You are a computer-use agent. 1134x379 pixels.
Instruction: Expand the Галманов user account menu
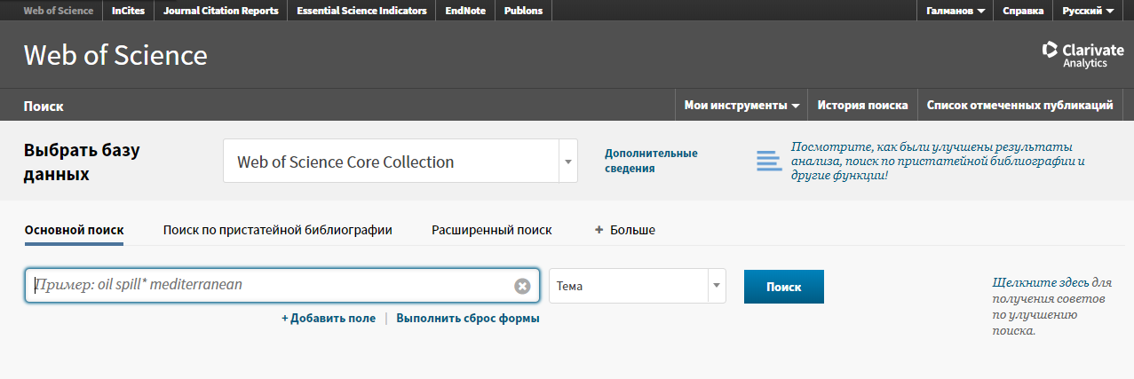click(955, 11)
